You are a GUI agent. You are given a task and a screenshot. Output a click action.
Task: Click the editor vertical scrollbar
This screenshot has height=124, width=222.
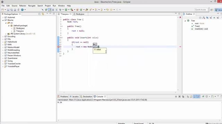[178, 53]
